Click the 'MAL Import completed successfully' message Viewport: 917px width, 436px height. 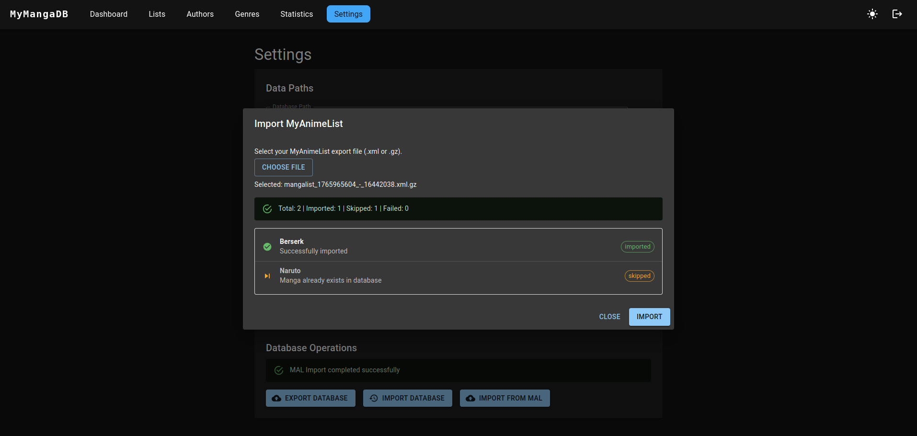(x=344, y=370)
